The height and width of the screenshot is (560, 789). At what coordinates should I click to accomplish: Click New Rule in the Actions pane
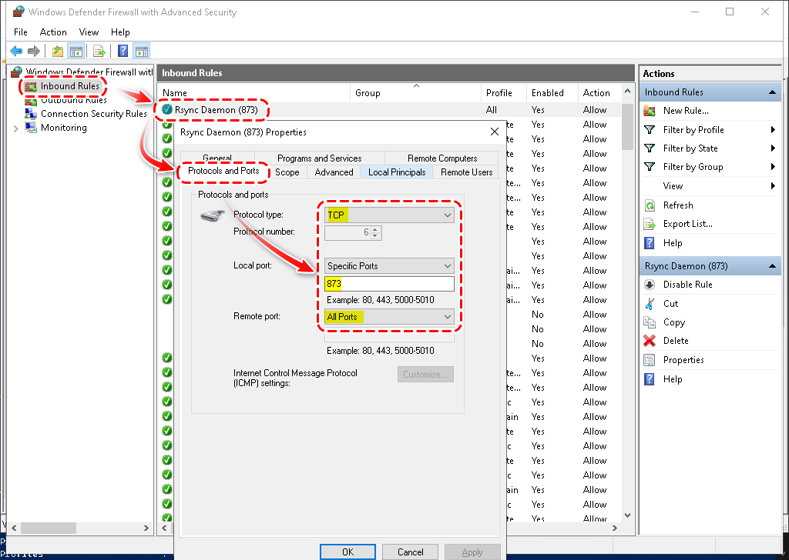[685, 111]
